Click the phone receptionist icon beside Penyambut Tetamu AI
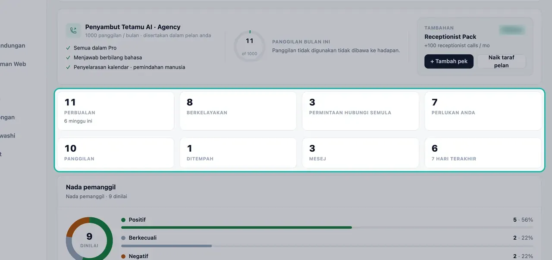 (73, 31)
